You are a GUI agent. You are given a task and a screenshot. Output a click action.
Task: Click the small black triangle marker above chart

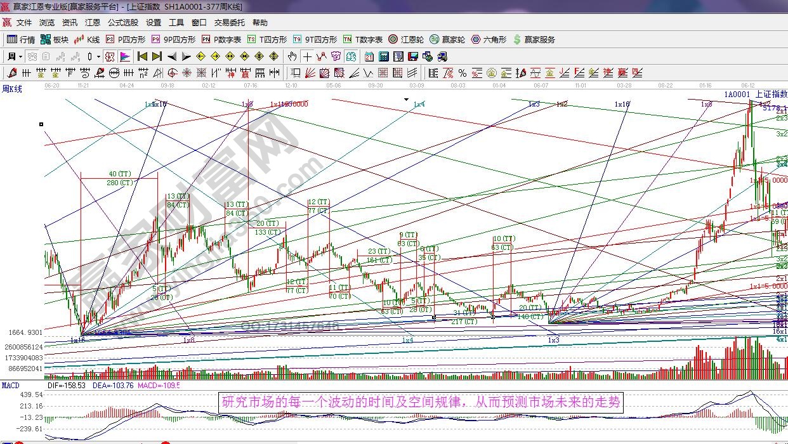point(406,100)
